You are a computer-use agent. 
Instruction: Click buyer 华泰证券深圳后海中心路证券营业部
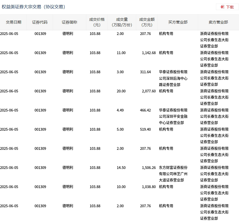tap(173, 78)
